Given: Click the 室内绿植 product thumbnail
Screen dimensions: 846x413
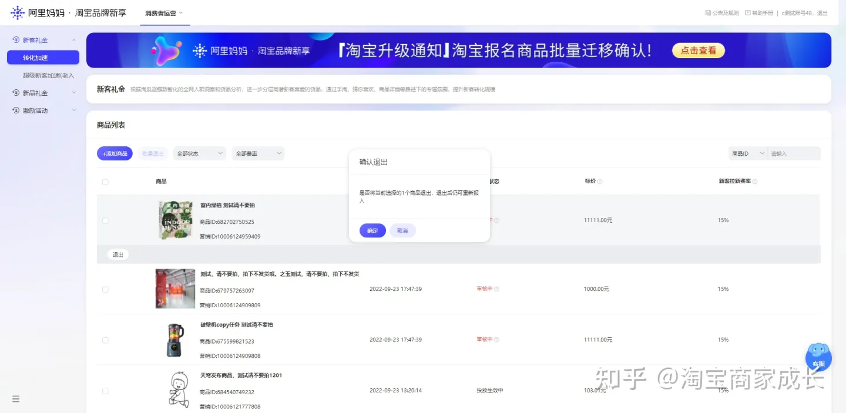Looking at the screenshot, I should pyautogui.click(x=175, y=220).
